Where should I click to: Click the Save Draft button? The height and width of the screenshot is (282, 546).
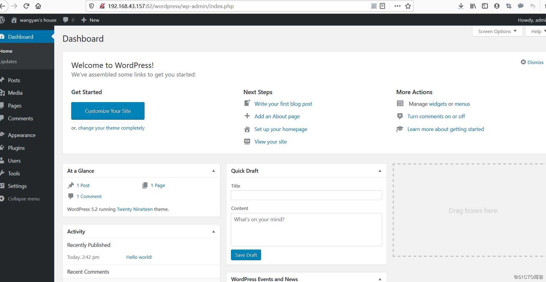[x=246, y=255]
